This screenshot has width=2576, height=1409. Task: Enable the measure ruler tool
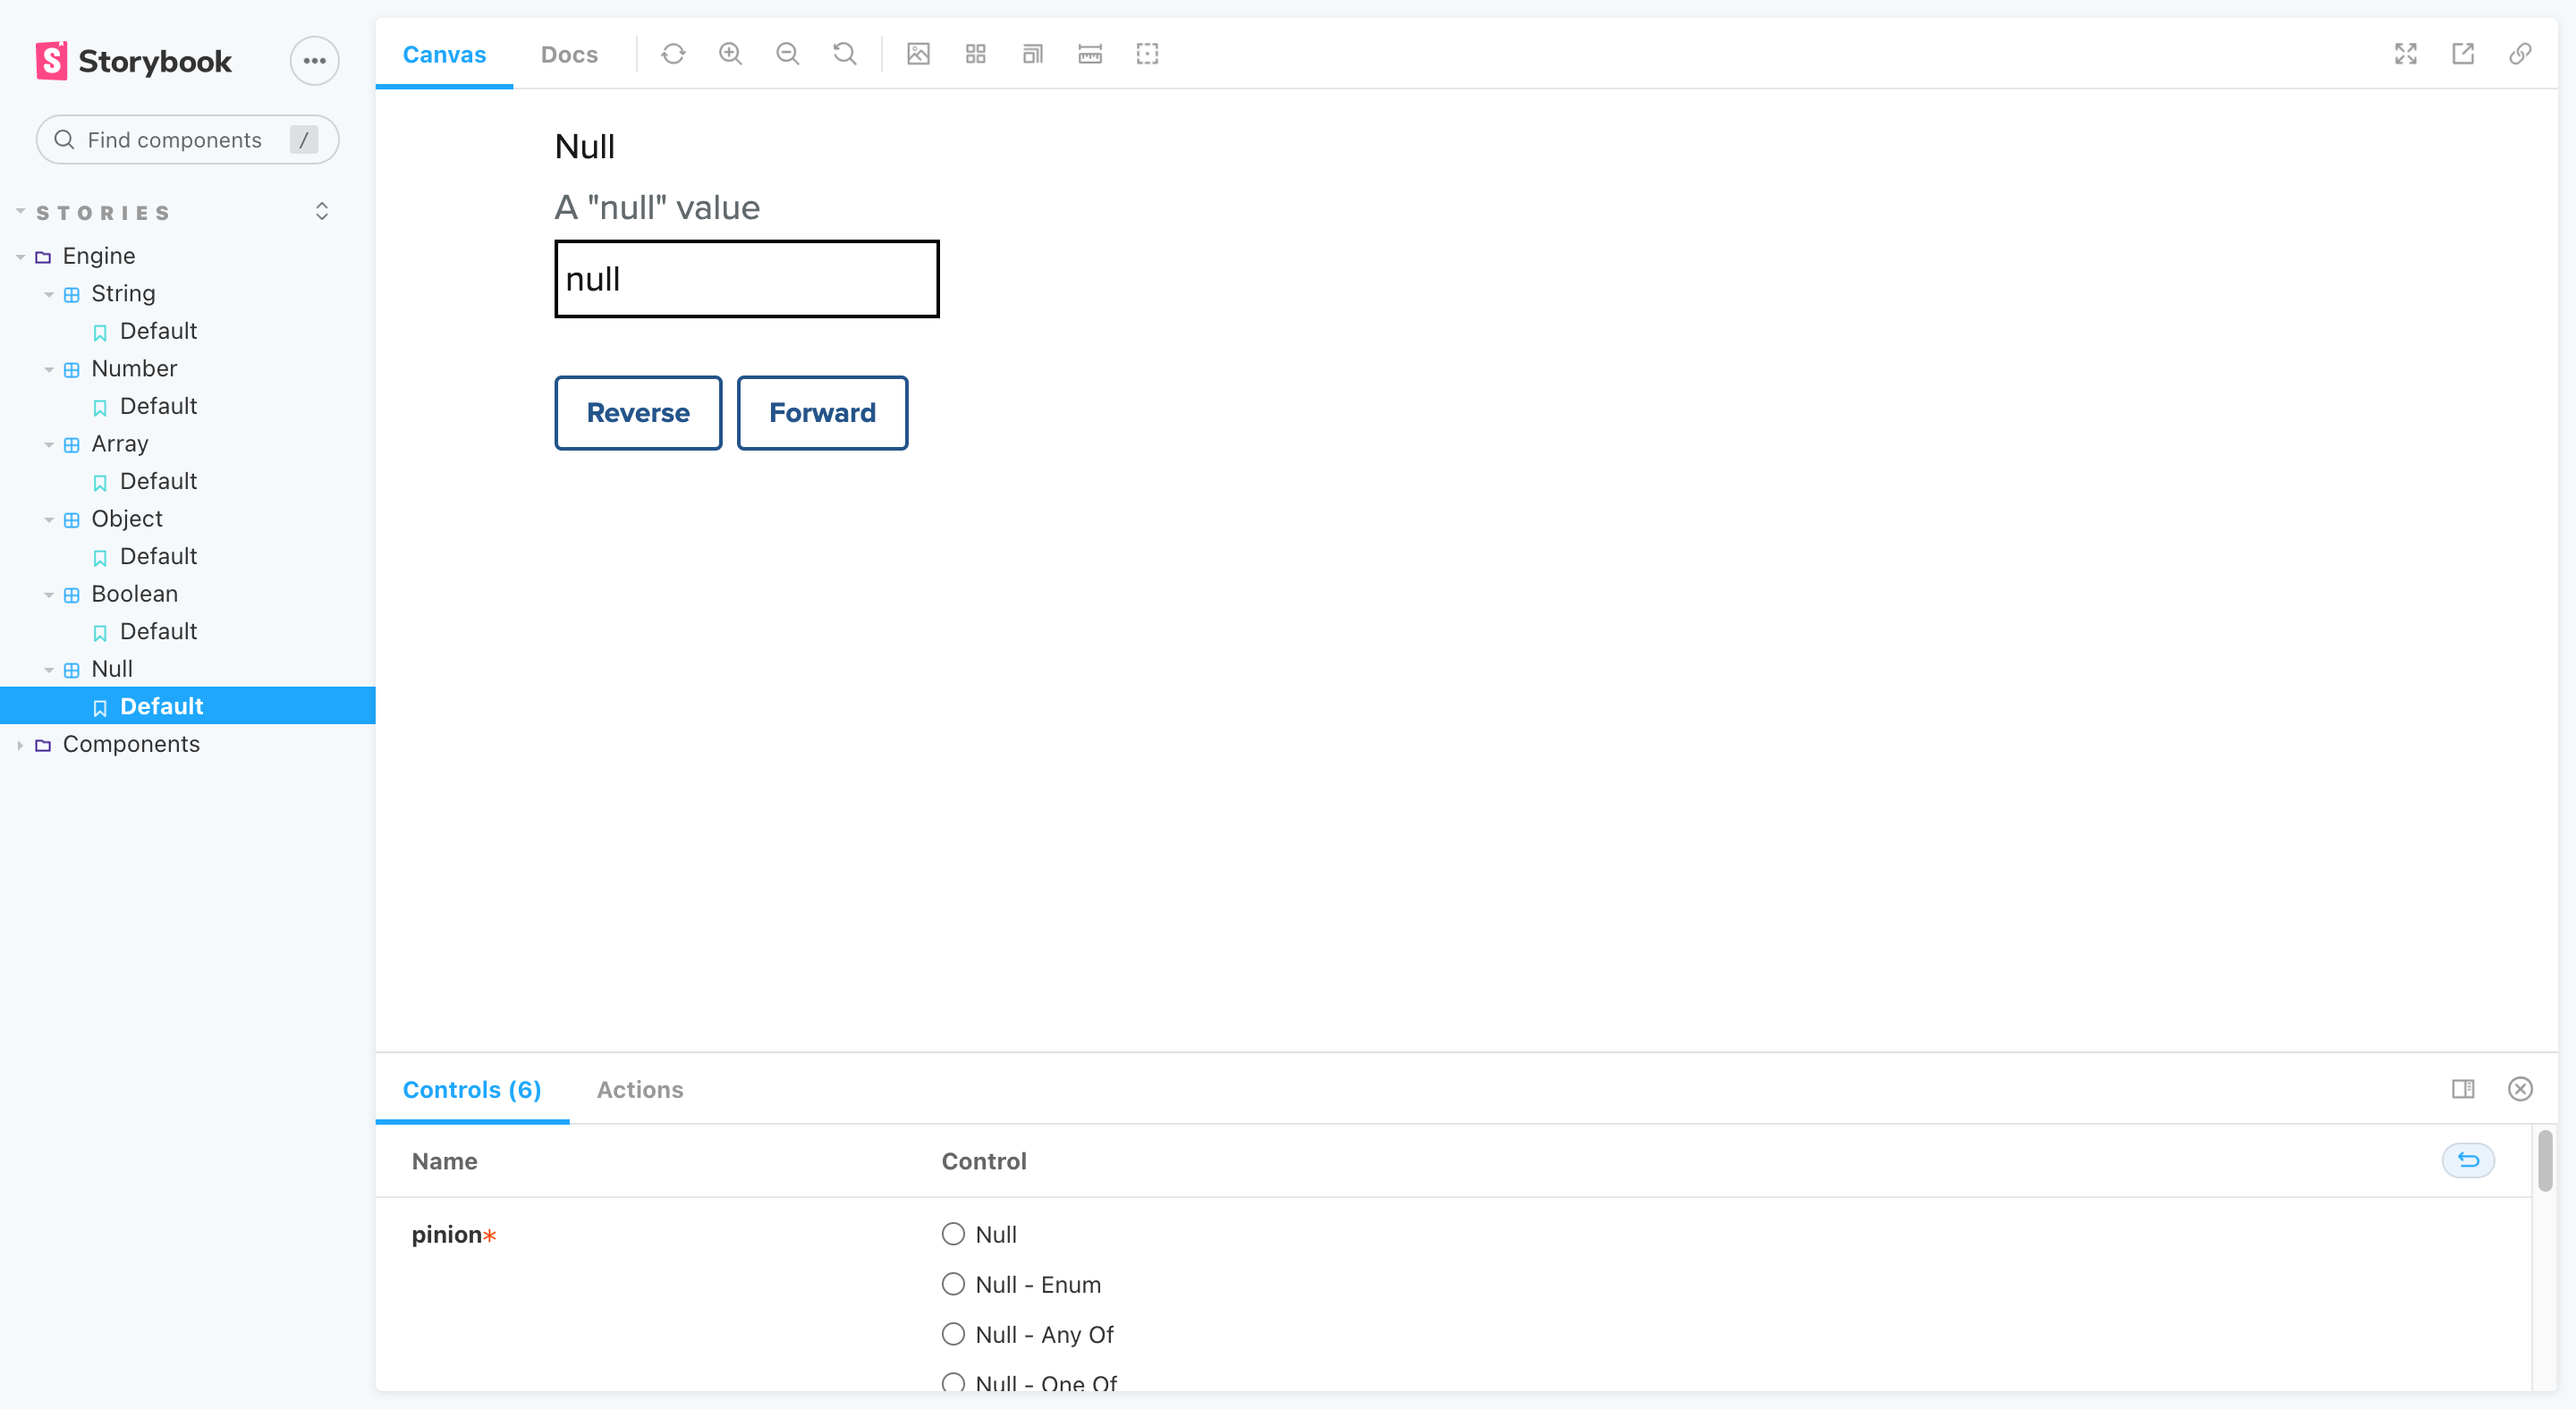[x=1090, y=54]
